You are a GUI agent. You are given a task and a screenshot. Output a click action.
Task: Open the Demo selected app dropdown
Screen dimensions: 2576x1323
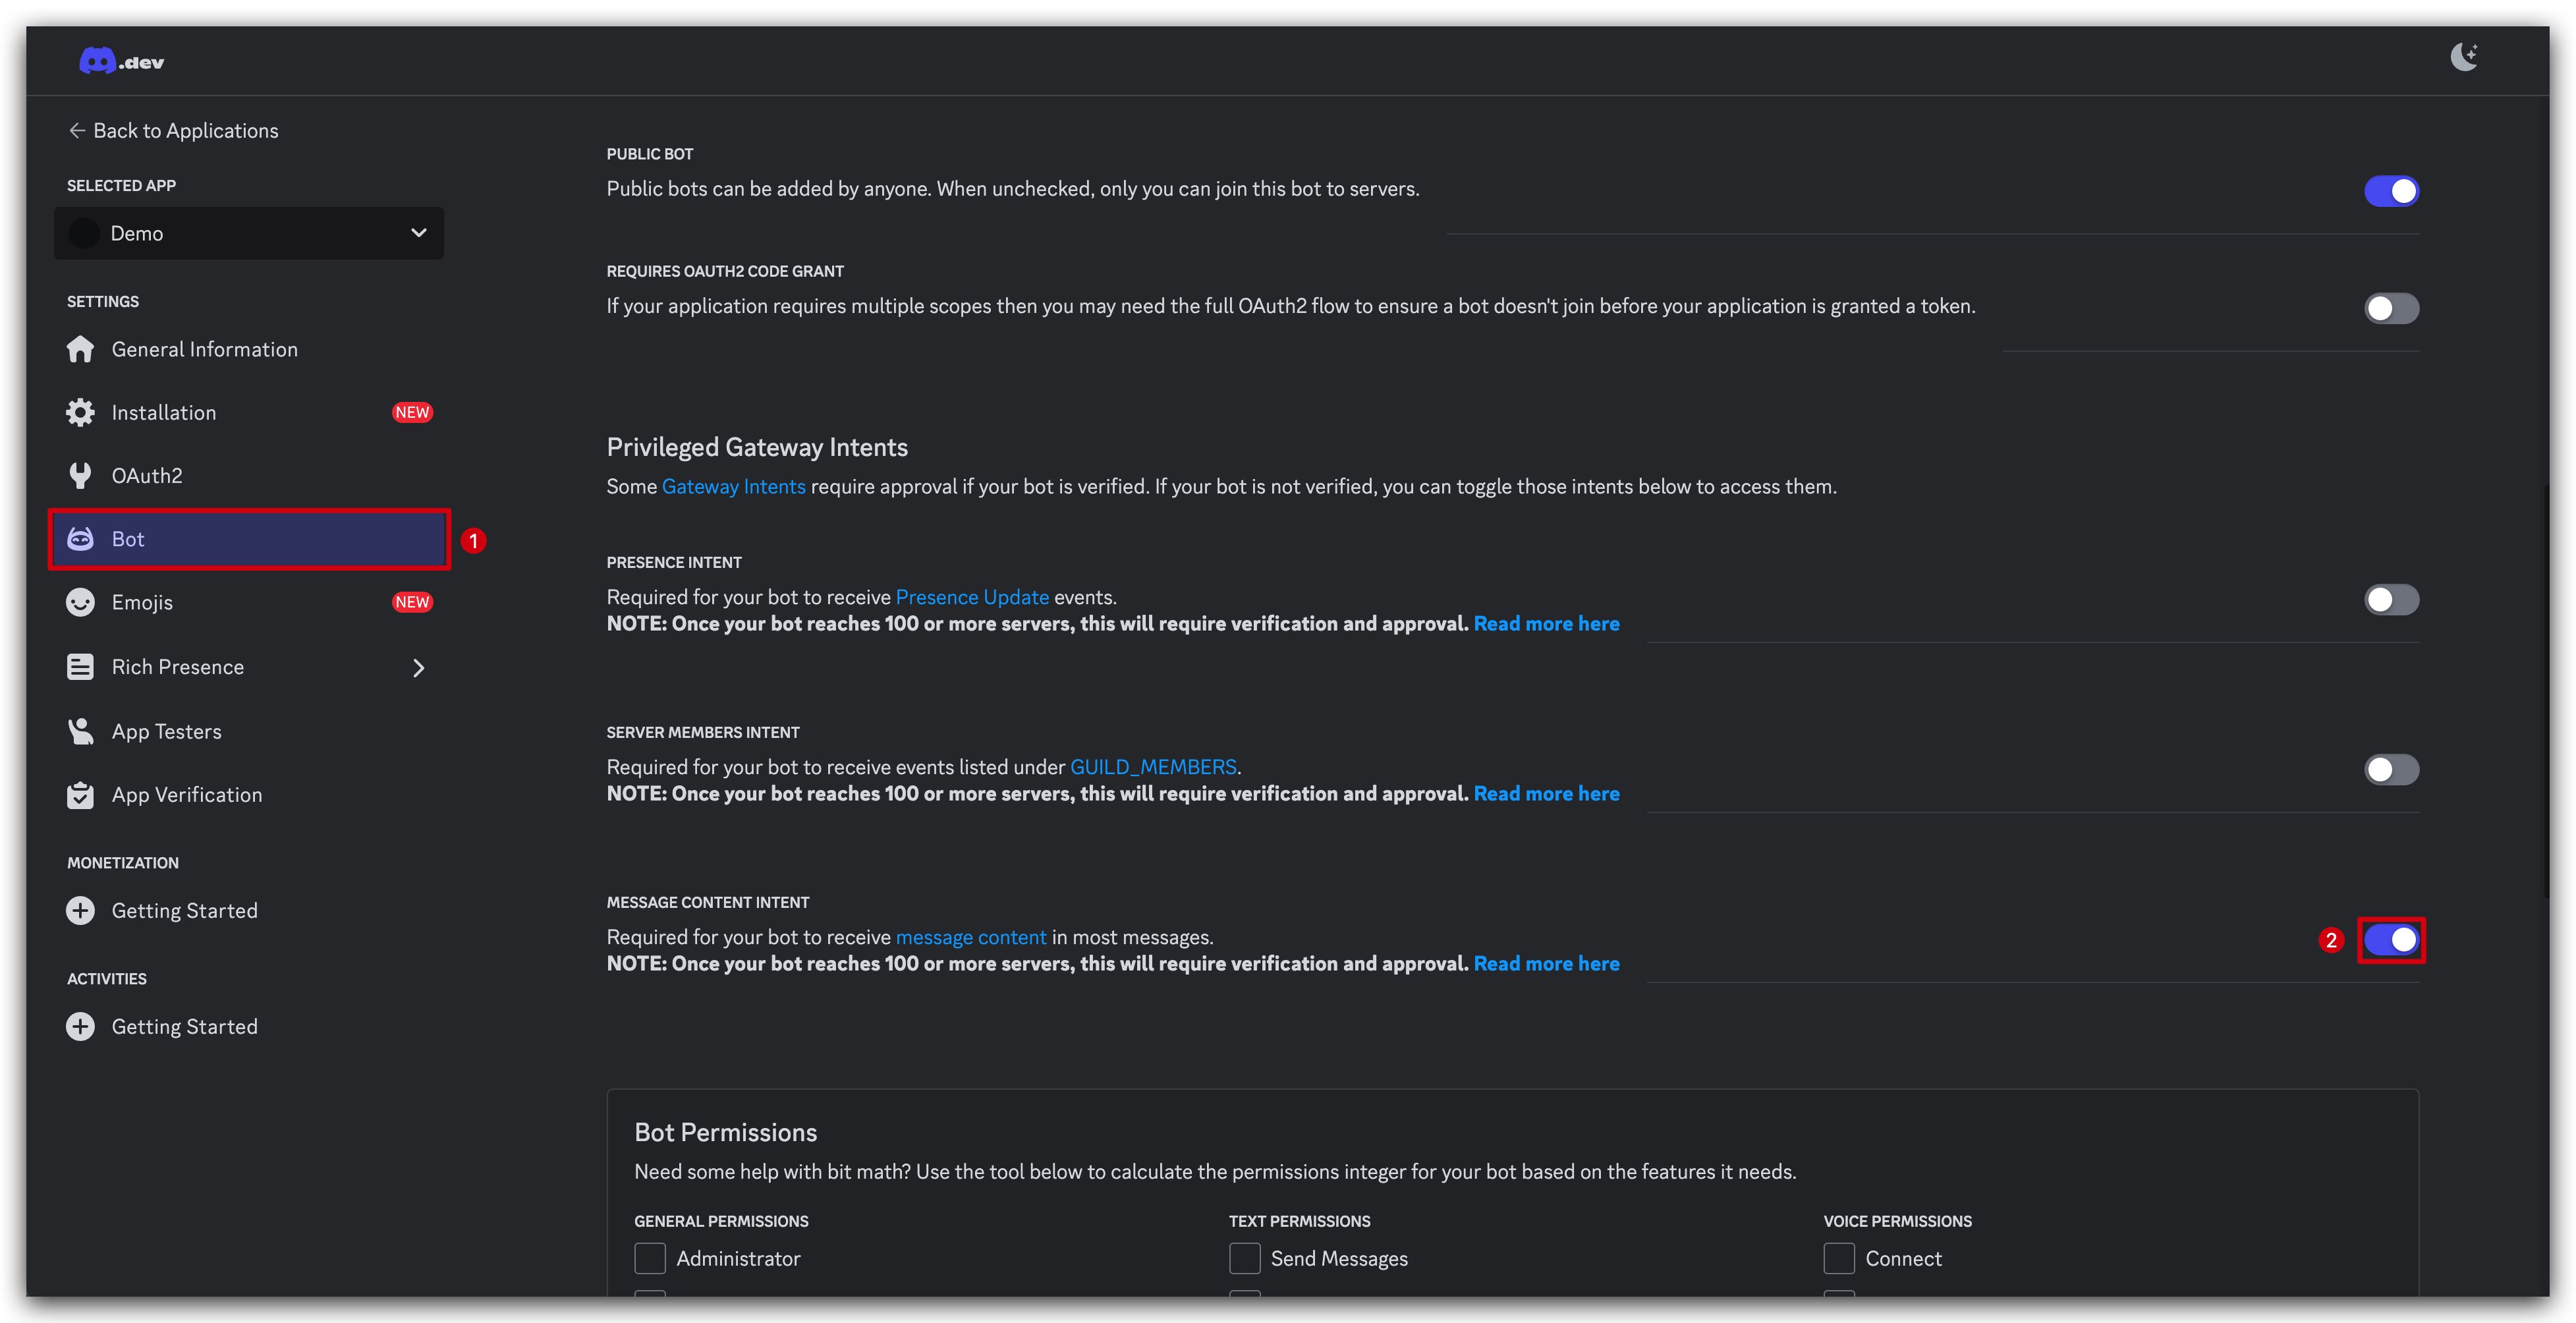tap(249, 233)
